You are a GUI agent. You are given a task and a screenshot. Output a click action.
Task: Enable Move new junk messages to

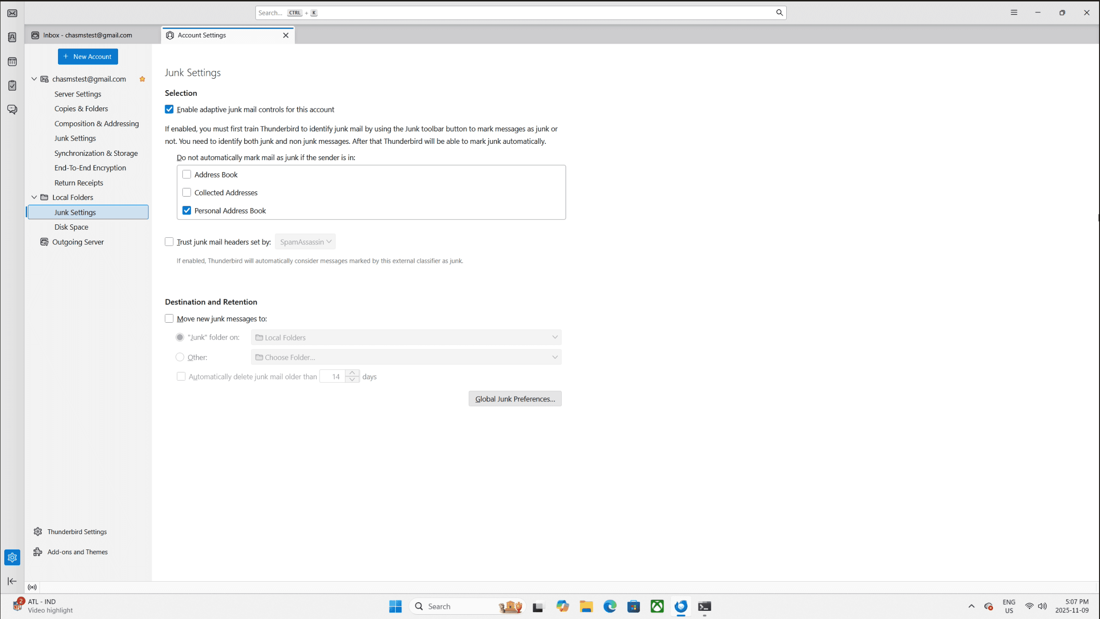pos(169,319)
